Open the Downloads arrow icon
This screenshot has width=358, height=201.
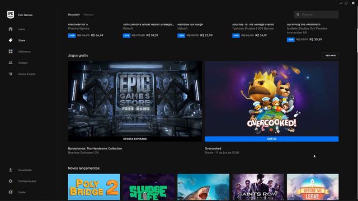point(11,170)
